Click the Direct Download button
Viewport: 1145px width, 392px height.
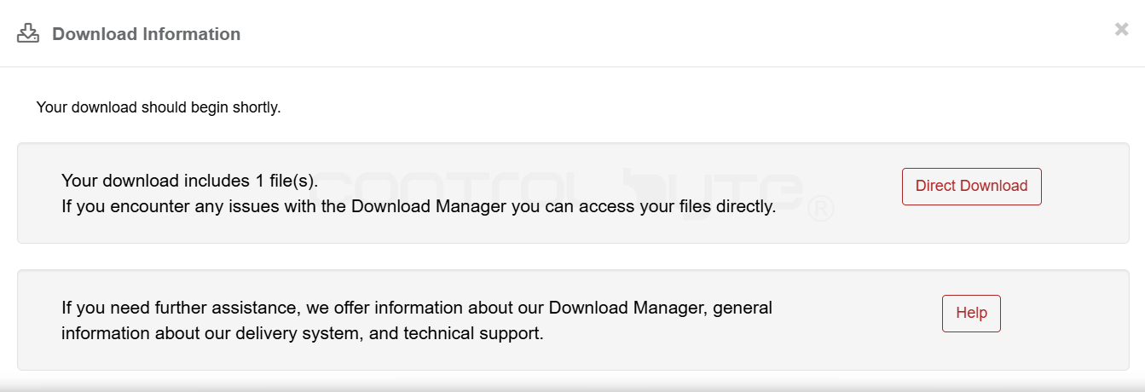[971, 186]
